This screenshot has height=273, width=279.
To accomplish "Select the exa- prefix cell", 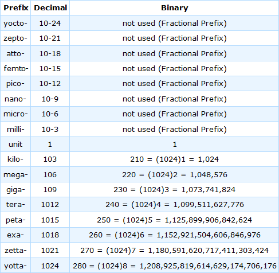I will point(15,235).
